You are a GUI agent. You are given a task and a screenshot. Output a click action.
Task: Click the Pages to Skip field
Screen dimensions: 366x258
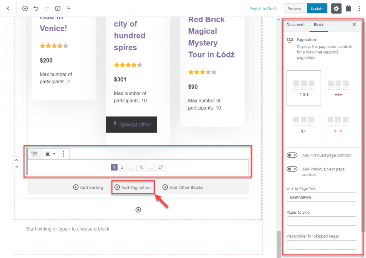321,221
